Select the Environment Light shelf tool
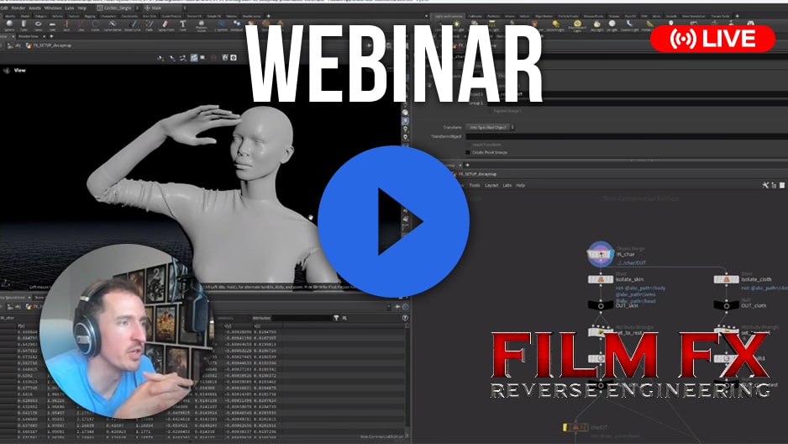 click(577, 25)
